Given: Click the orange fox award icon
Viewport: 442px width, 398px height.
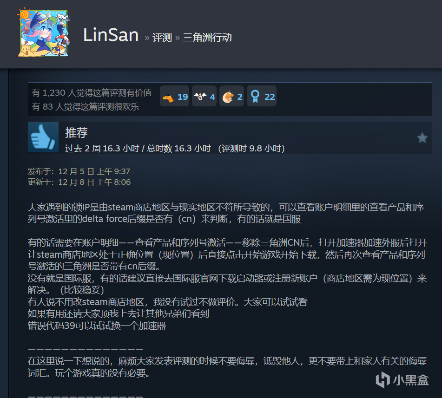Looking at the screenshot, I should (228, 97).
